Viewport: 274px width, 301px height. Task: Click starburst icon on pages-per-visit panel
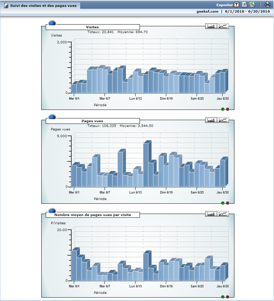(52, 210)
